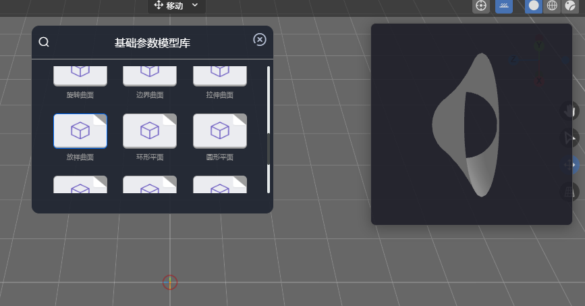Click the dropdown arrow next to 移动
Screen dimensions: 585x306
[x=195, y=5]
